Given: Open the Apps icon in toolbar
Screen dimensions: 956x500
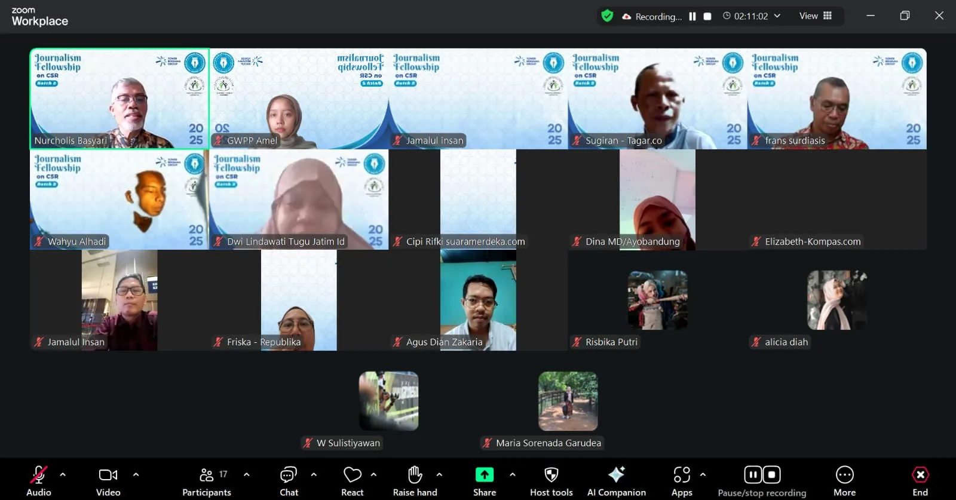Looking at the screenshot, I should (x=682, y=475).
